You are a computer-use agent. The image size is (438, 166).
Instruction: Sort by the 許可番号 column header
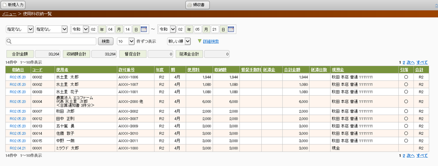126,70
